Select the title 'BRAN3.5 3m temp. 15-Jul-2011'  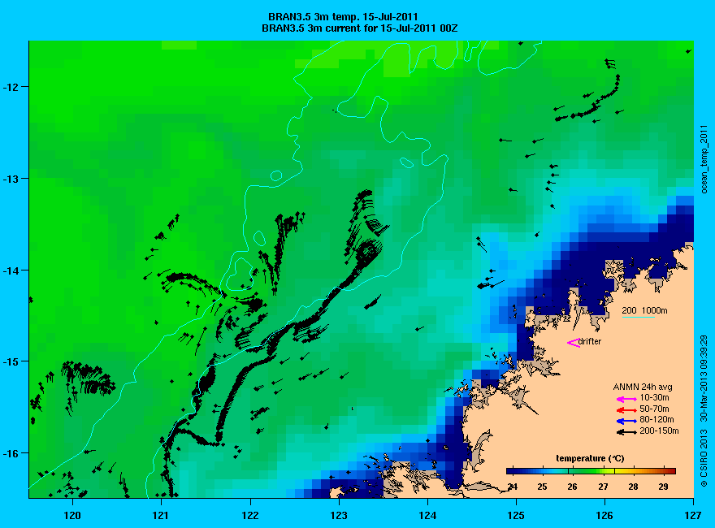(343, 17)
